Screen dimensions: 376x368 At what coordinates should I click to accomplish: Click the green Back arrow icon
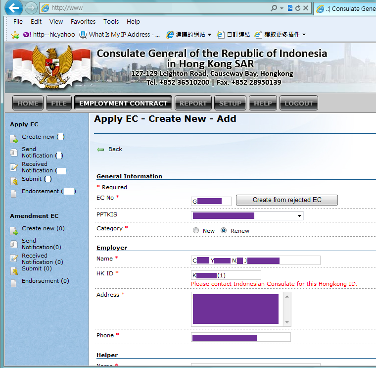point(100,149)
